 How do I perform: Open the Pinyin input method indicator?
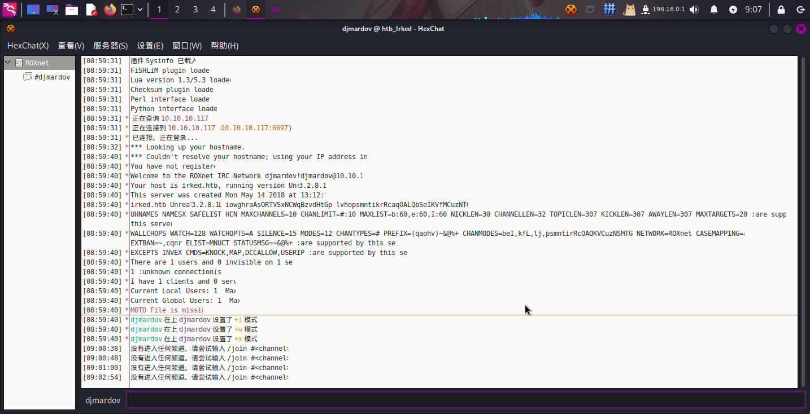609,10
